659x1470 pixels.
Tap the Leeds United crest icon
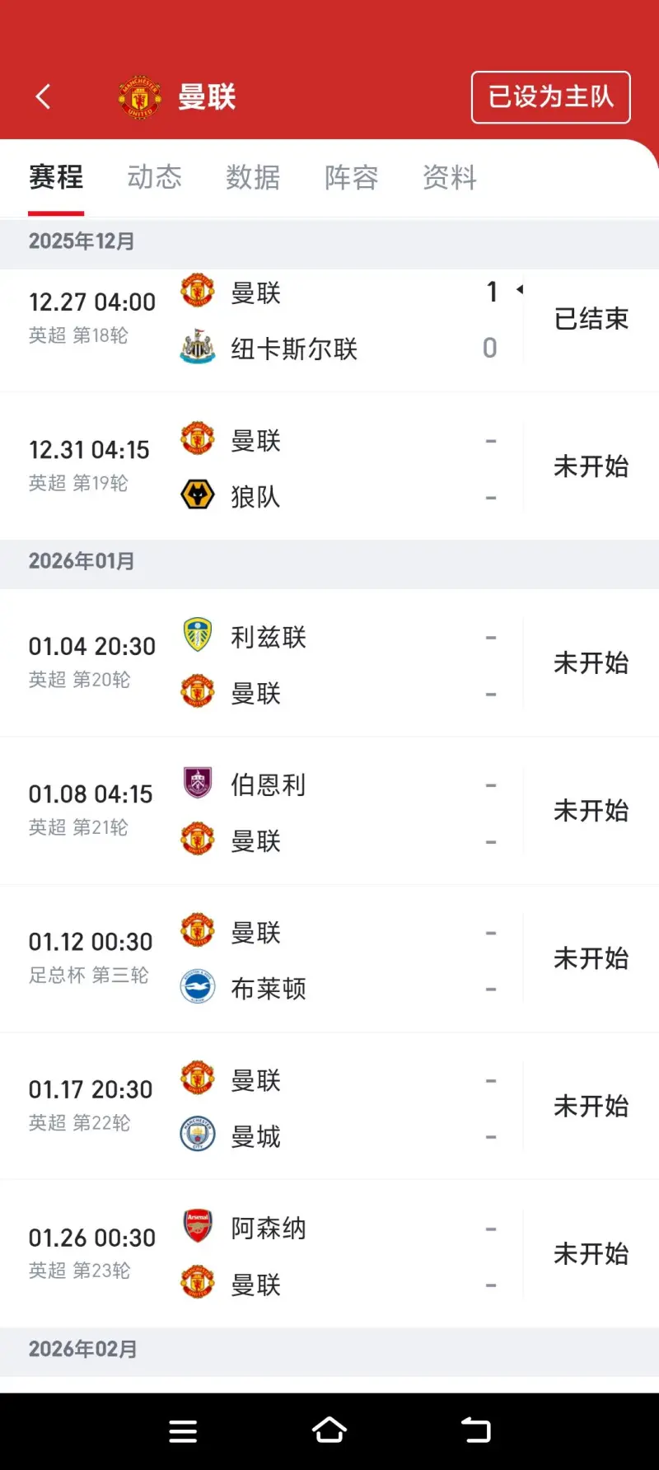coord(198,635)
